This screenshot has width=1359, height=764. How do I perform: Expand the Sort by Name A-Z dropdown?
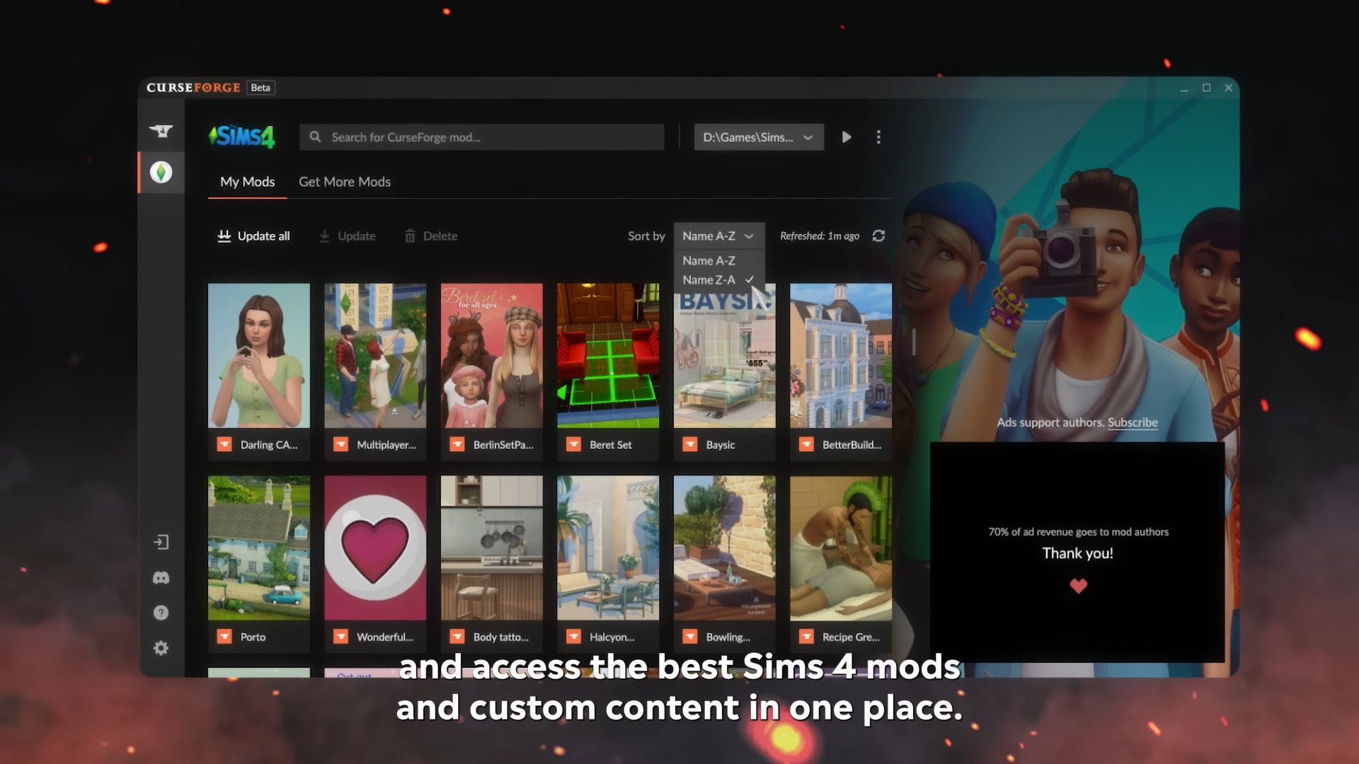click(718, 236)
